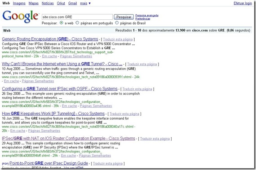The width and height of the screenshot is (256, 170).
Task: Open Pesquisa avançada link
Action: (x=147, y=15)
